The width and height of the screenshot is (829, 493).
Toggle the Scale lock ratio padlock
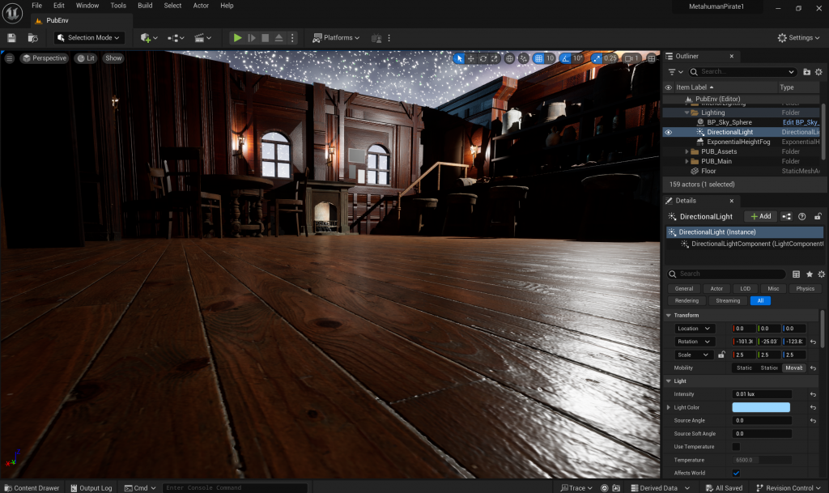click(721, 355)
